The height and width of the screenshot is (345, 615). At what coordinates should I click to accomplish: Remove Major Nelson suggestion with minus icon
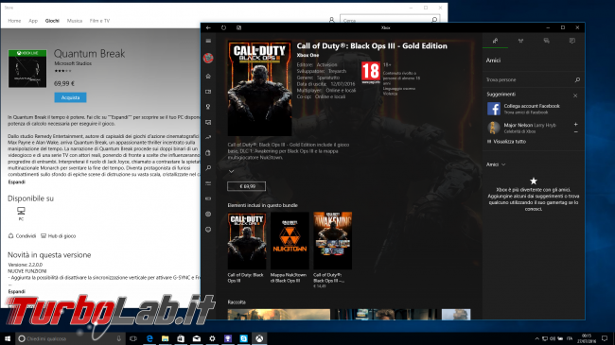point(576,131)
